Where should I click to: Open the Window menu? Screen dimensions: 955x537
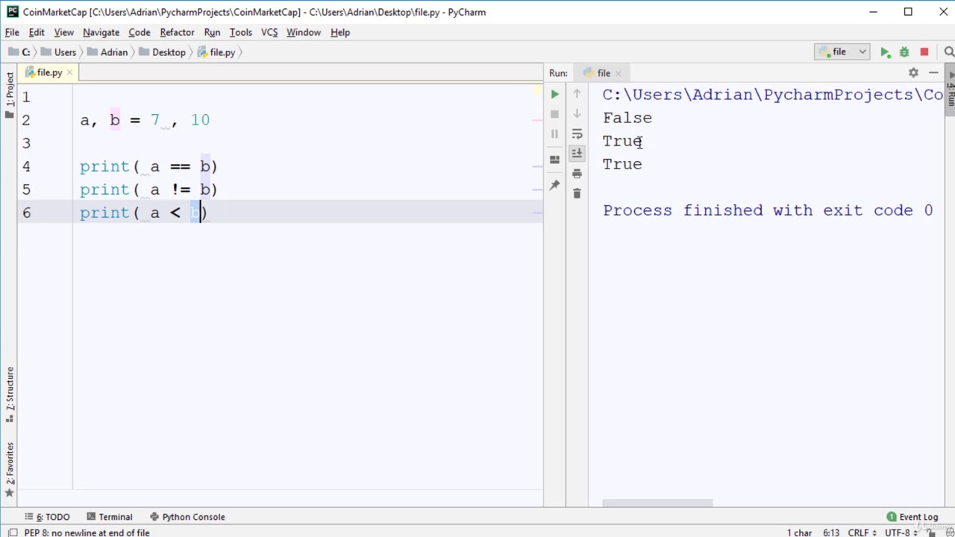coord(303,32)
